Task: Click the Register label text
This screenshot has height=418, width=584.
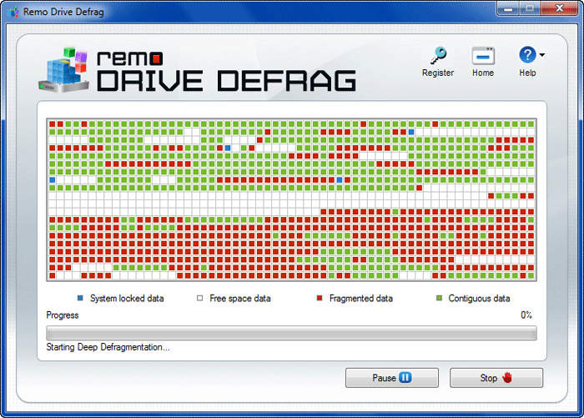Action: 438,73
